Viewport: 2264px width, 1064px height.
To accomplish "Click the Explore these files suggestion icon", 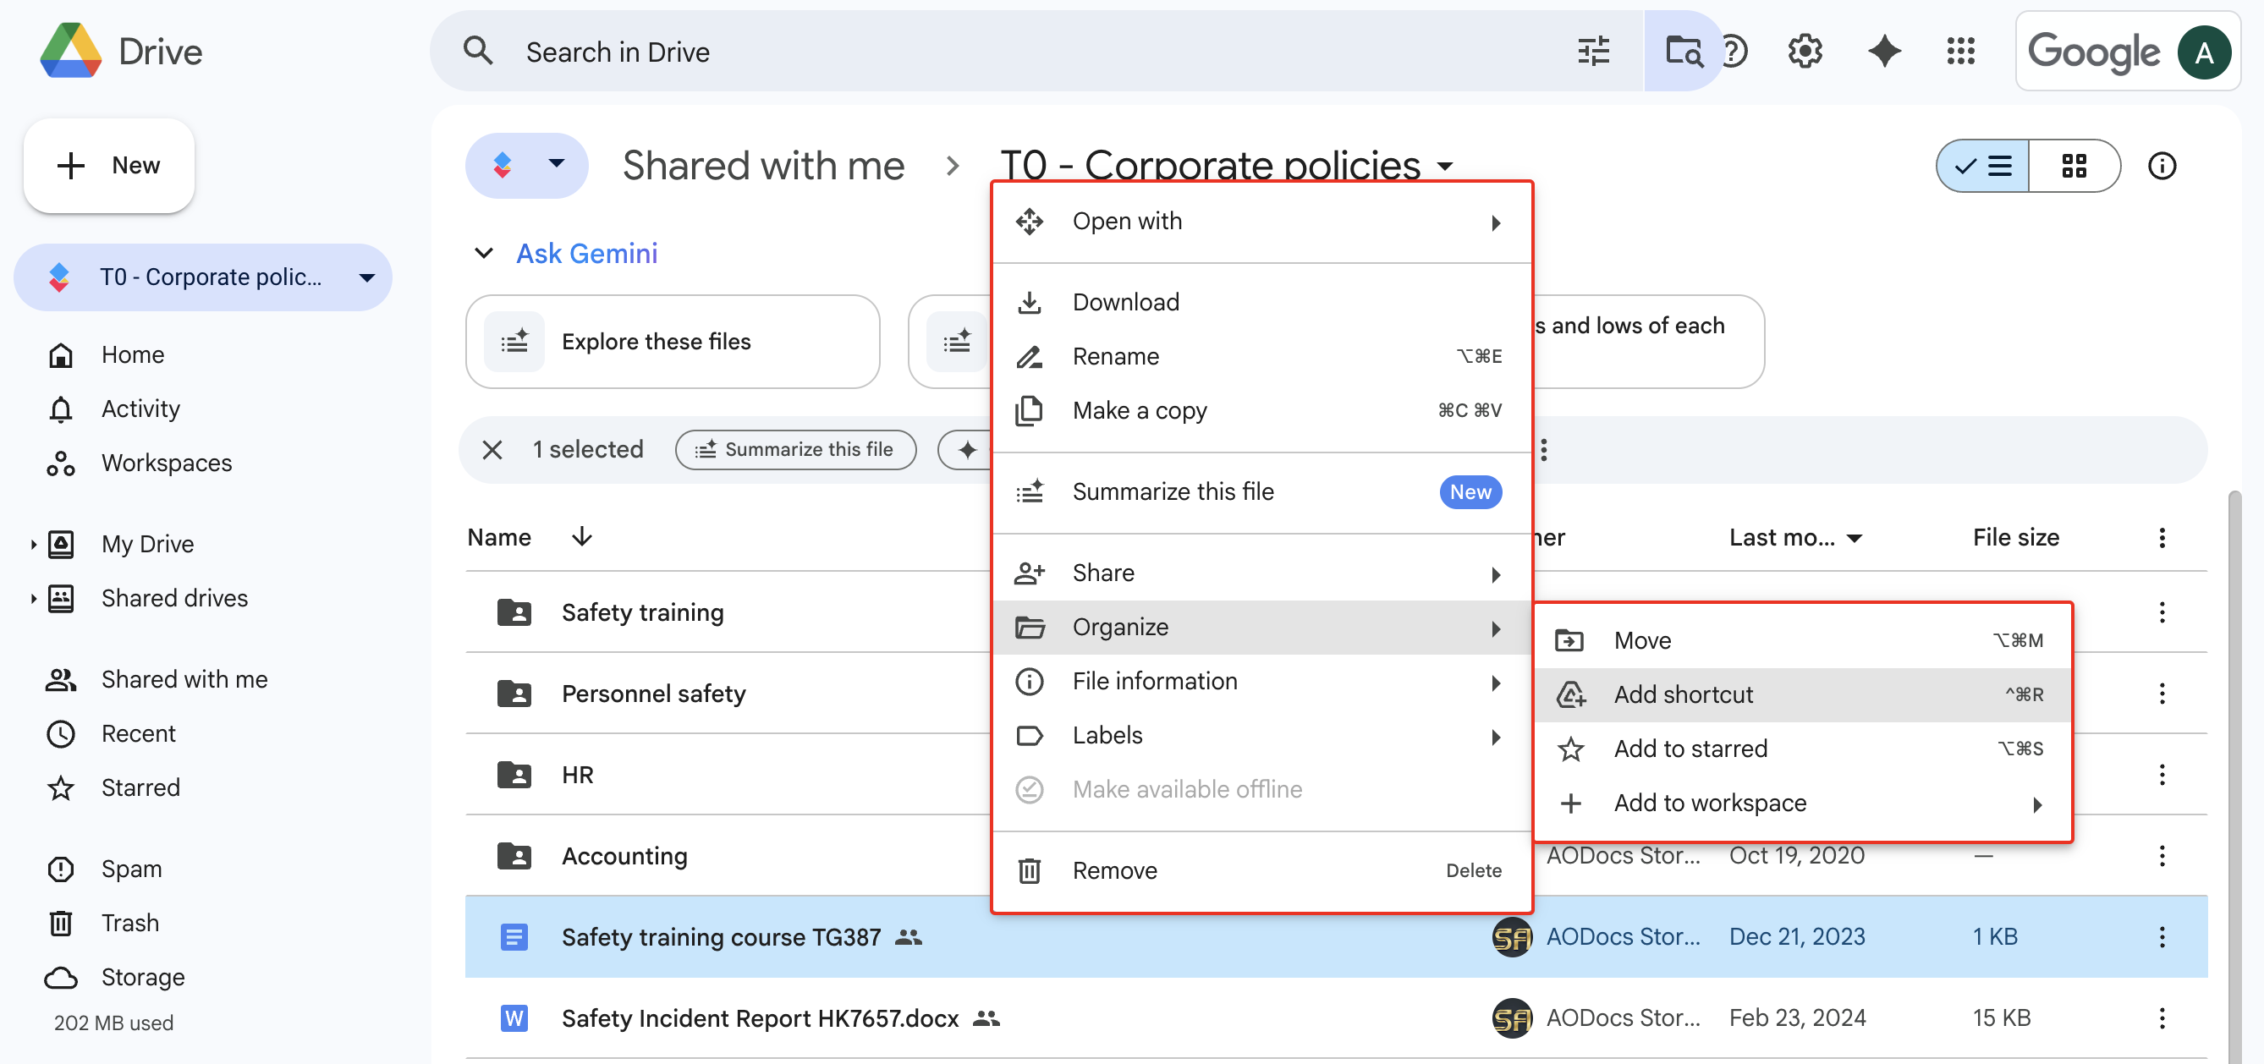I will point(514,342).
